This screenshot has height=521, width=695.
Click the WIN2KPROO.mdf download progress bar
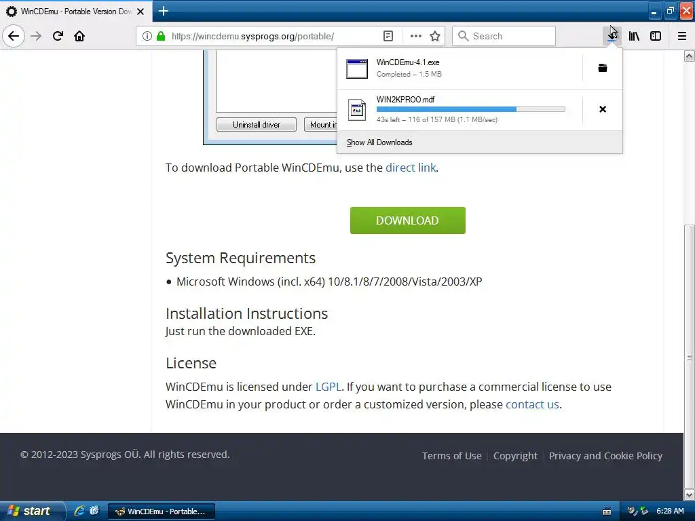pyautogui.click(x=471, y=109)
